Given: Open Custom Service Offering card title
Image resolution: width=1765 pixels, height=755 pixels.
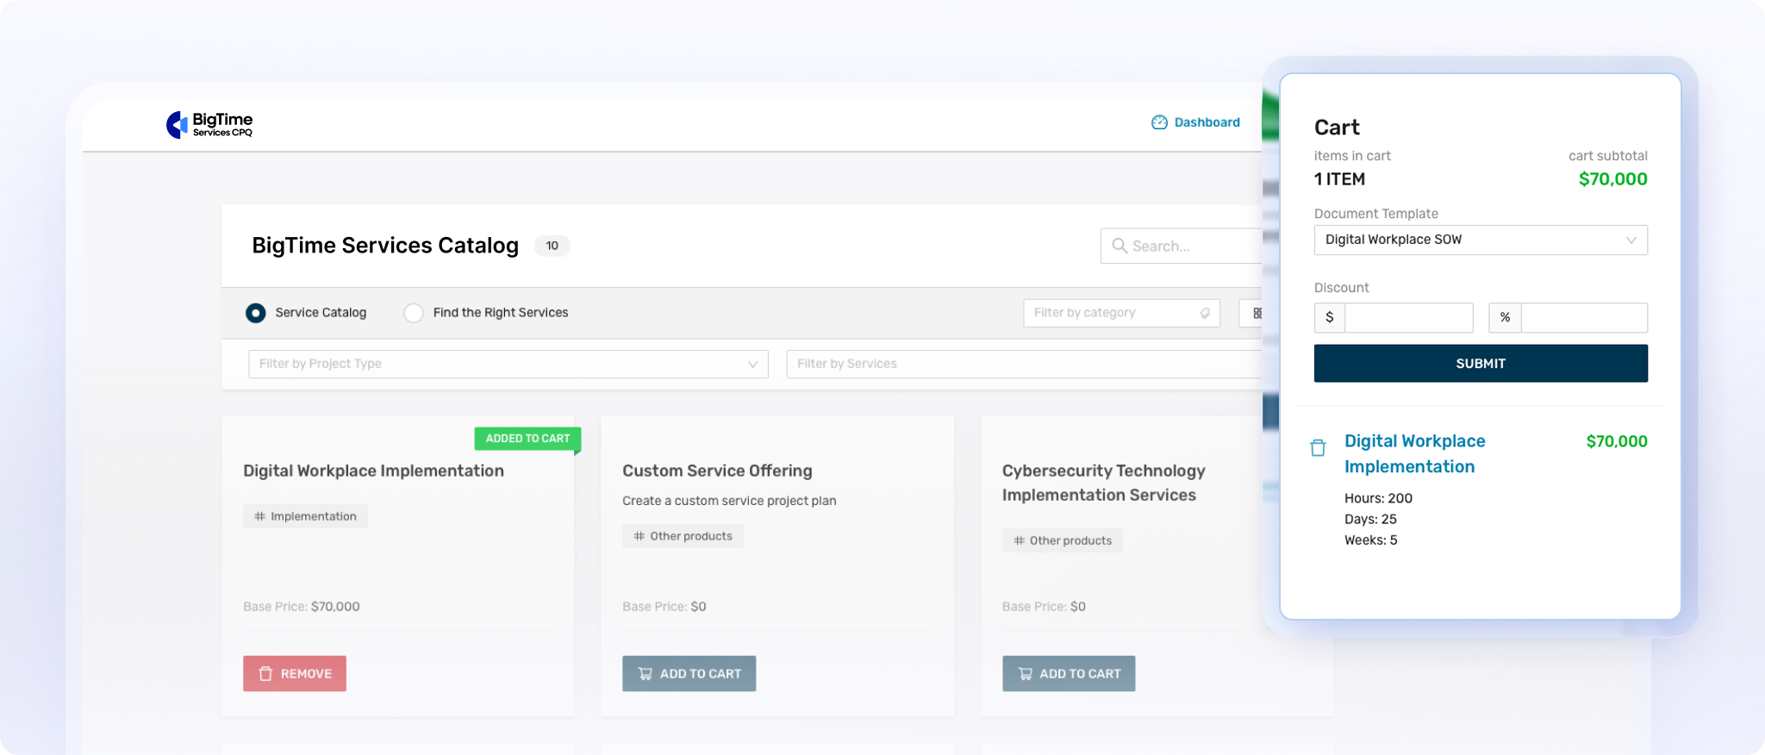Looking at the screenshot, I should click(x=717, y=471).
